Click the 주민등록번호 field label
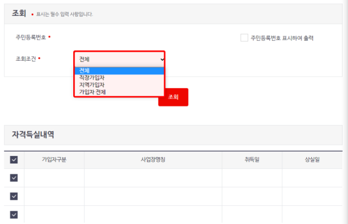The width and height of the screenshot is (348, 224). pos(31,37)
